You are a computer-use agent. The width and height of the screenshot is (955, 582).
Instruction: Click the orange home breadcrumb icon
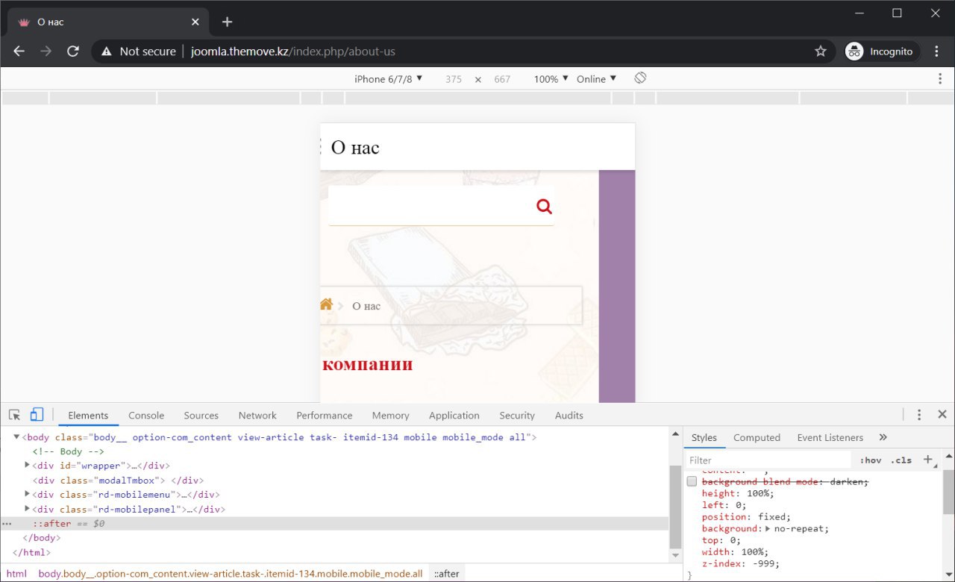pos(326,304)
